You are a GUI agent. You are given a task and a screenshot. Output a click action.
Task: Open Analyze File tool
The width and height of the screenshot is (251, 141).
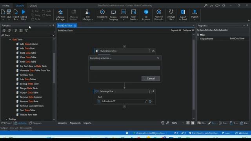[x=171, y=15]
